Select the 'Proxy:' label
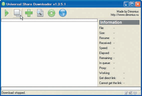 103,68
